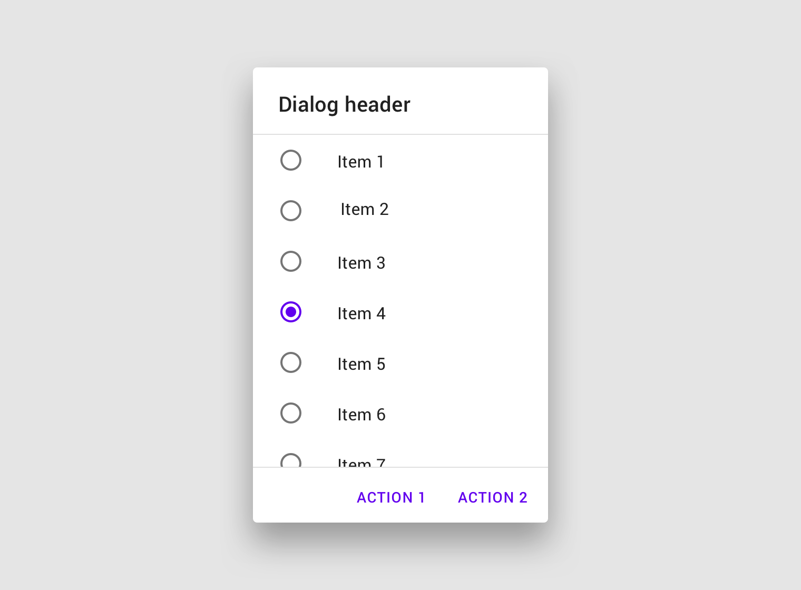Confirm with the ACTION 2 button

point(493,497)
